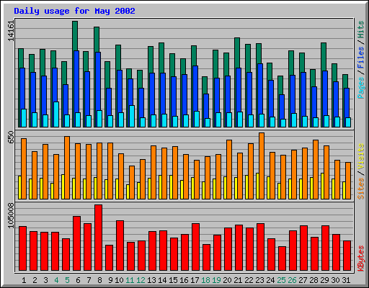This screenshot has height=288, width=369.
Task: Click day 15 on the x-axis
Action: tap(173, 280)
